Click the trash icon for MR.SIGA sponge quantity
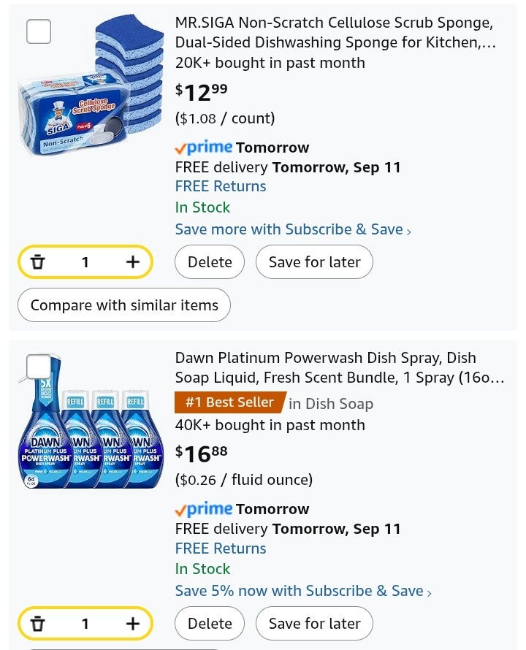This screenshot has width=526, height=650. click(38, 262)
